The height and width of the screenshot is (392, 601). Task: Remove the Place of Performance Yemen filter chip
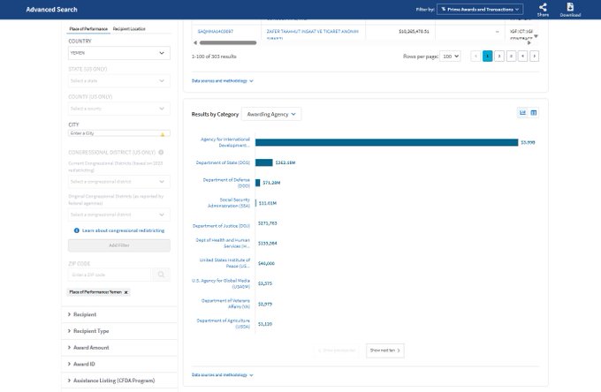pos(126,291)
